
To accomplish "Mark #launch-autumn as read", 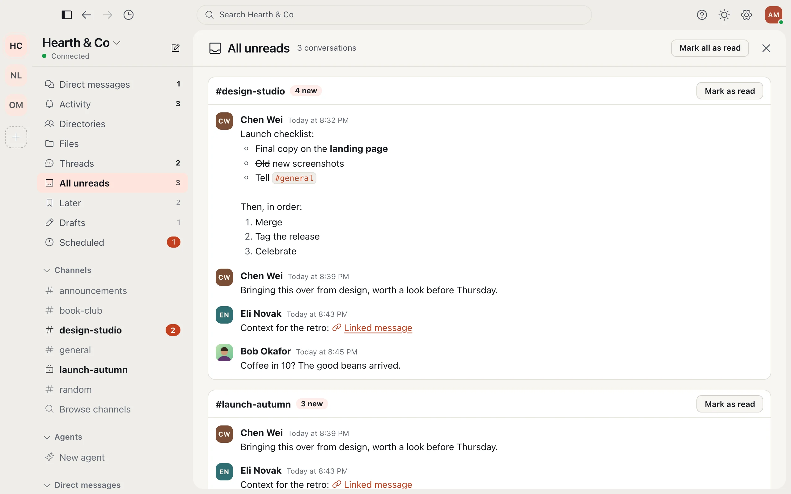I will tap(730, 404).
